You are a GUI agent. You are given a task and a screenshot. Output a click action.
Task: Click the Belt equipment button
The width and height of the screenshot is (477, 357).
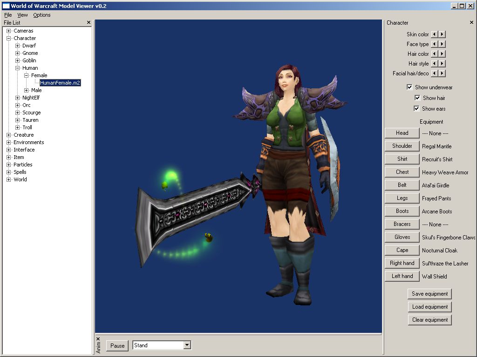point(402,185)
